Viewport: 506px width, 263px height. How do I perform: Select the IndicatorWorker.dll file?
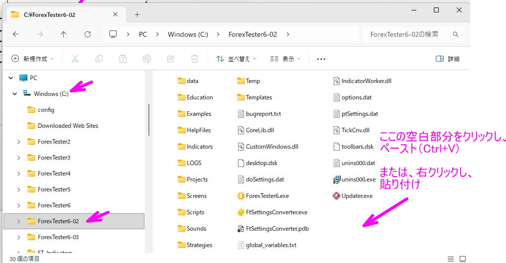[x=362, y=81]
